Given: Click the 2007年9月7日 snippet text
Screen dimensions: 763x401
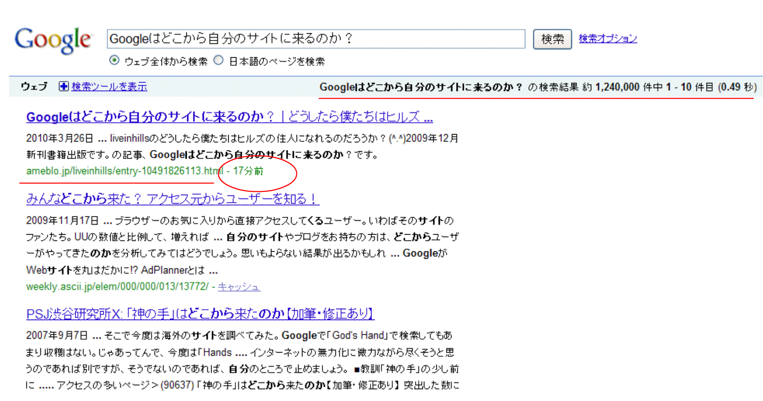Looking at the screenshot, I should pos(57,336).
